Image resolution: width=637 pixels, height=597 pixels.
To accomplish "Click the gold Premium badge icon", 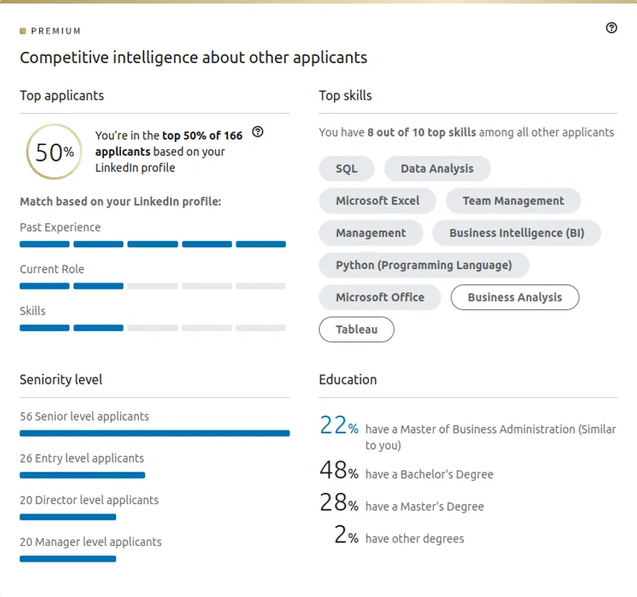I will point(23,30).
